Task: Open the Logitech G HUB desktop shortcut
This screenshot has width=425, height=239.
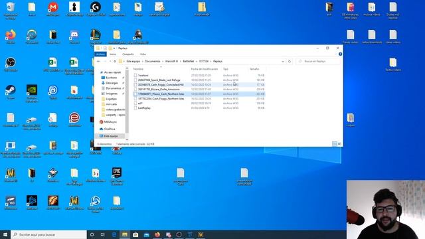Action: click(x=96, y=9)
